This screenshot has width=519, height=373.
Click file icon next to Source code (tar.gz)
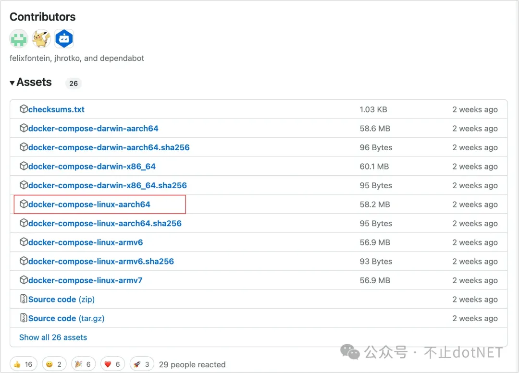(24, 318)
